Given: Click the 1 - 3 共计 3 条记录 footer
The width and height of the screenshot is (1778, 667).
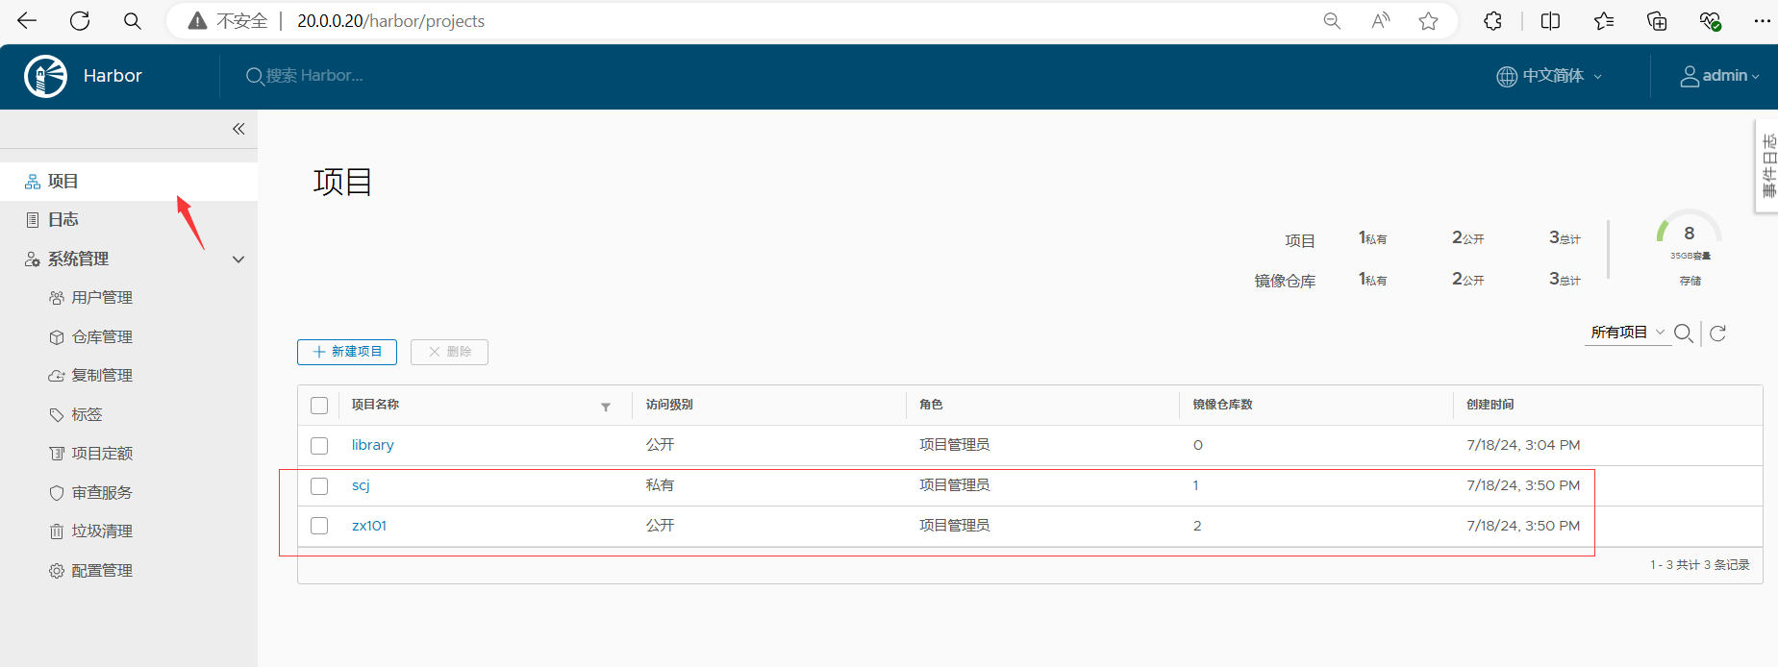Looking at the screenshot, I should click(x=1700, y=565).
